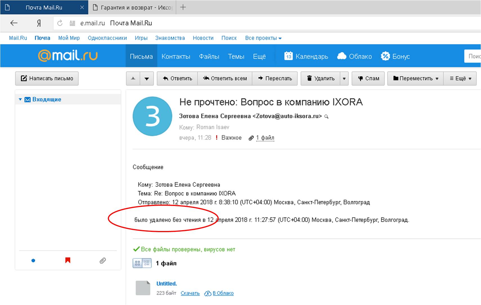The width and height of the screenshot is (481, 305).
Task: Click the 1 файл attachment link
Action: [265, 138]
